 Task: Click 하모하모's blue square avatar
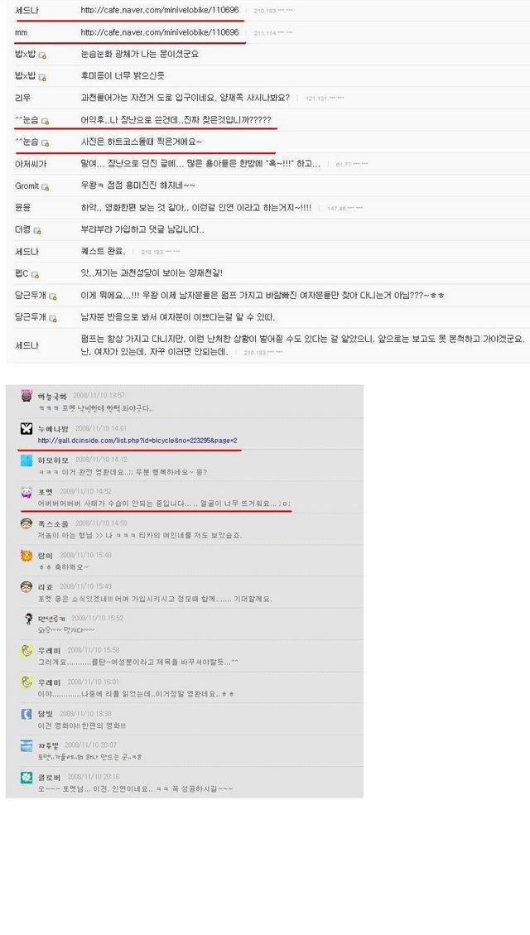(x=26, y=460)
